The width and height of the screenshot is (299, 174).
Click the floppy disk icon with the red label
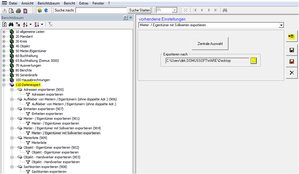click(x=291, y=62)
